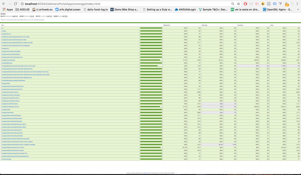Click the extension icon with the orange off badge

click(287, 4)
